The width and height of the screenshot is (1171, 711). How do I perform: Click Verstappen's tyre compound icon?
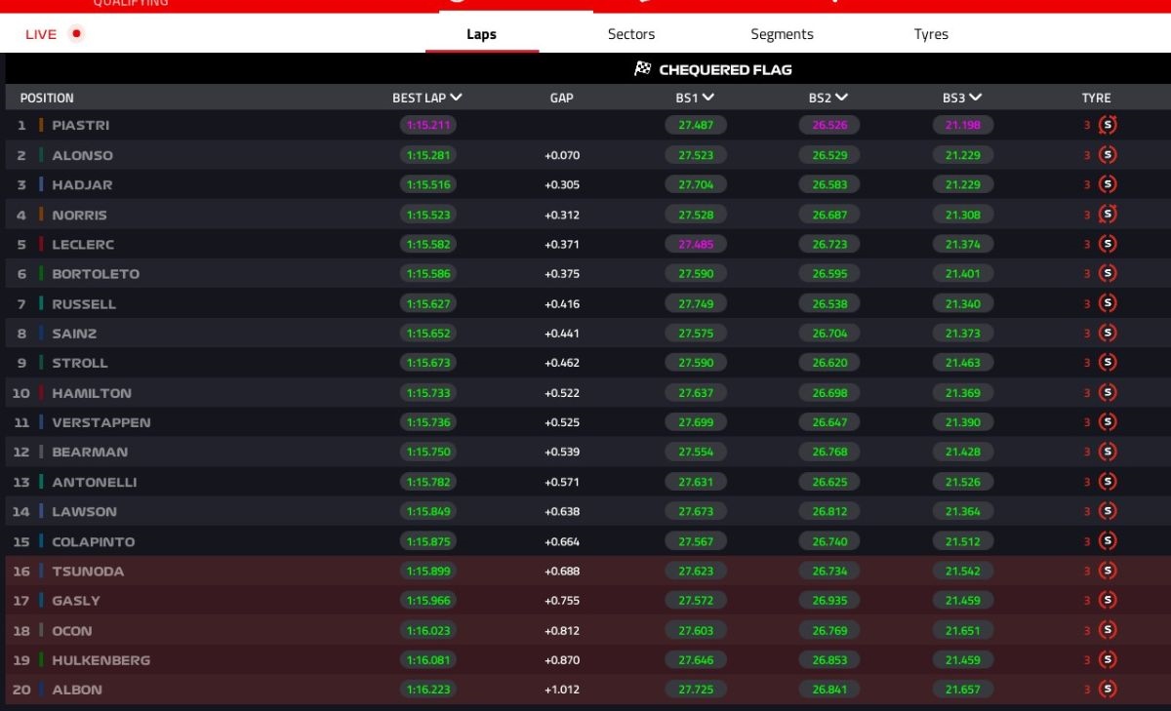click(x=1108, y=422)
